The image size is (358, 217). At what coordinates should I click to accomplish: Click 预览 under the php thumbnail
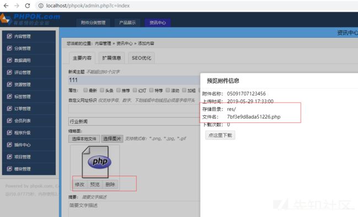pos(95,185)
